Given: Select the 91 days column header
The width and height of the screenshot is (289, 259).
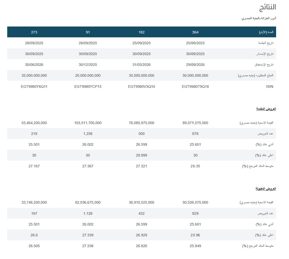Looking at the screenshot, I should (88, 32).
